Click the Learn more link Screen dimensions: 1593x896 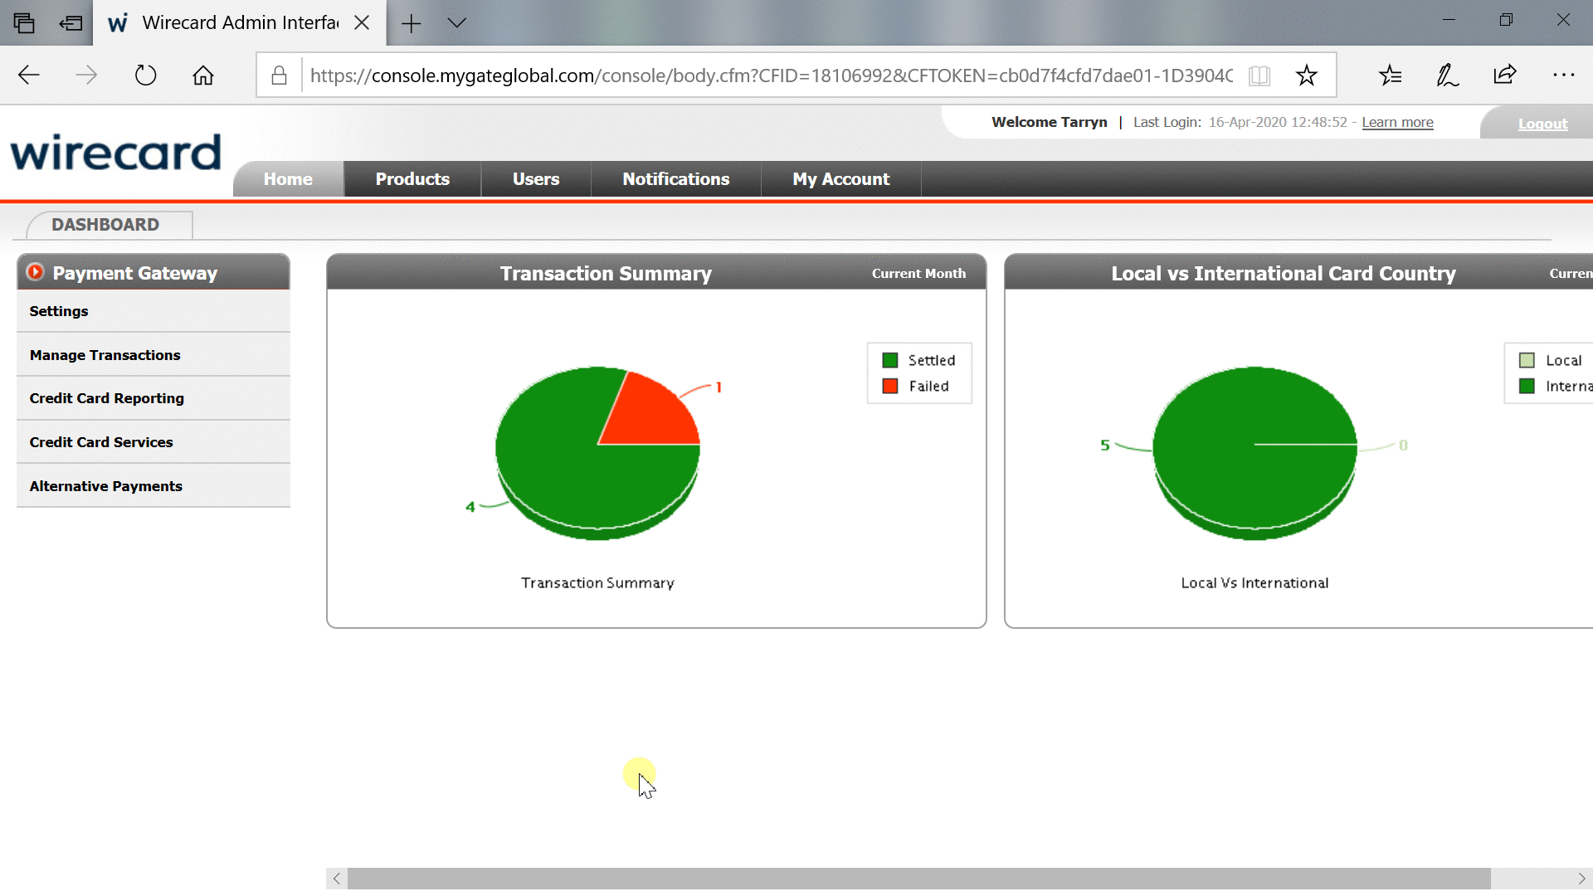(1397, 123)
